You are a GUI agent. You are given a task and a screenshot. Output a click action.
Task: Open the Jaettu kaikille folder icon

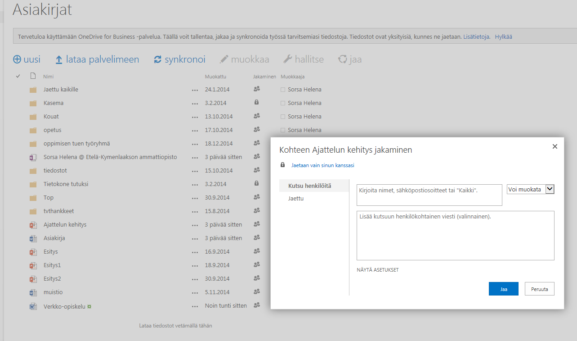pyautogui.click(x=33, y=90)
